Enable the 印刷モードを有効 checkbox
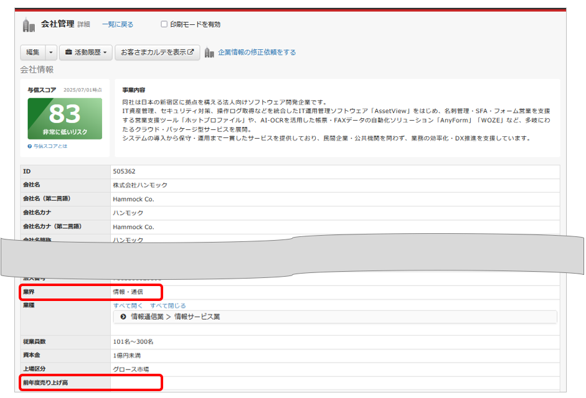This screenshot has height=398, width=586. click(164, 25)
